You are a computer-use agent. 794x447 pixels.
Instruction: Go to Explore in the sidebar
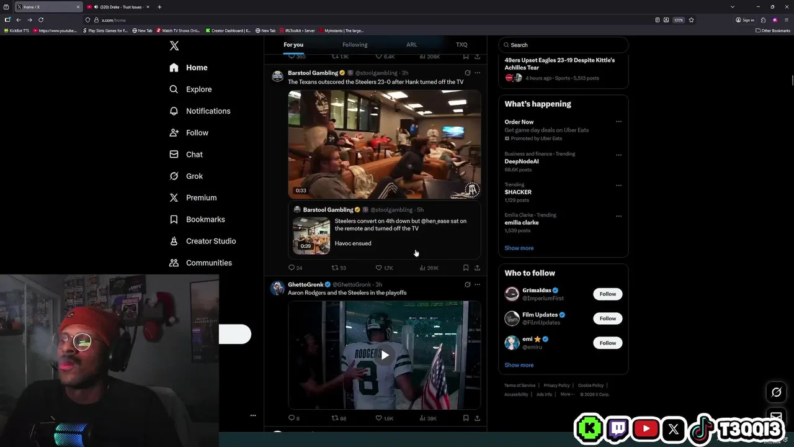190,89
